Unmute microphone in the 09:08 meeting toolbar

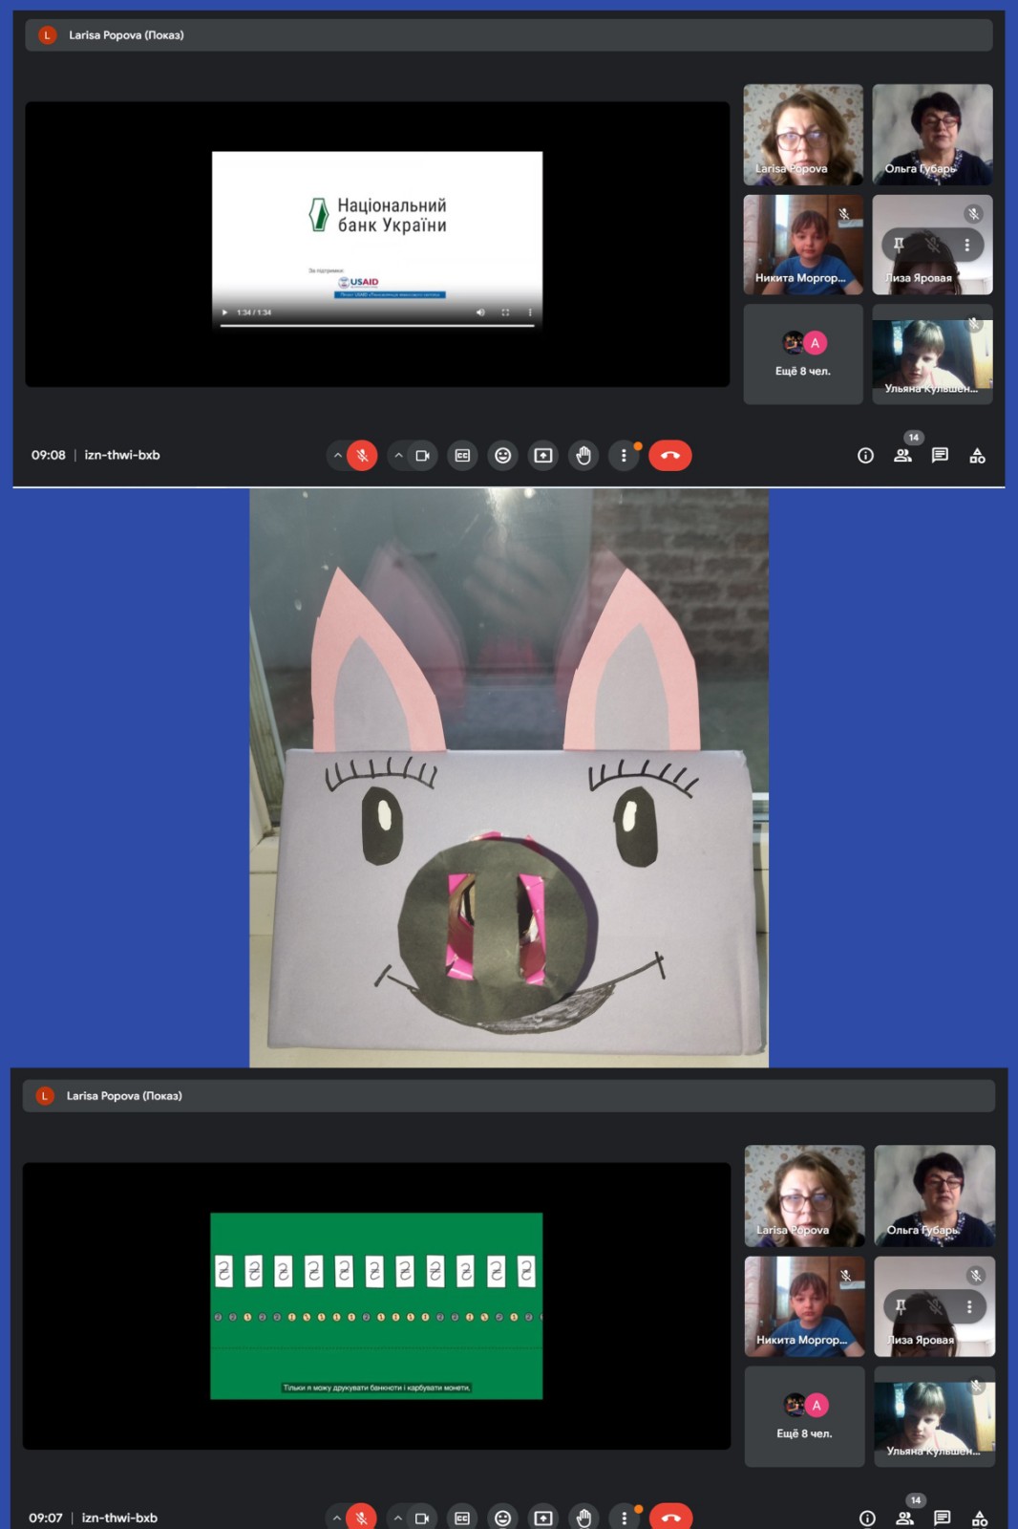[x=362, y=456]
